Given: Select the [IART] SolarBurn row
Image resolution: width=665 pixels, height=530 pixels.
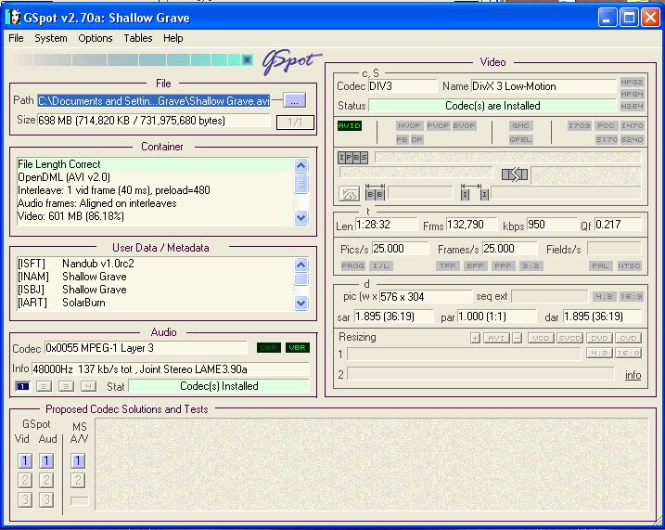Looking at the screenshot, I should click(x=155, y=303).
